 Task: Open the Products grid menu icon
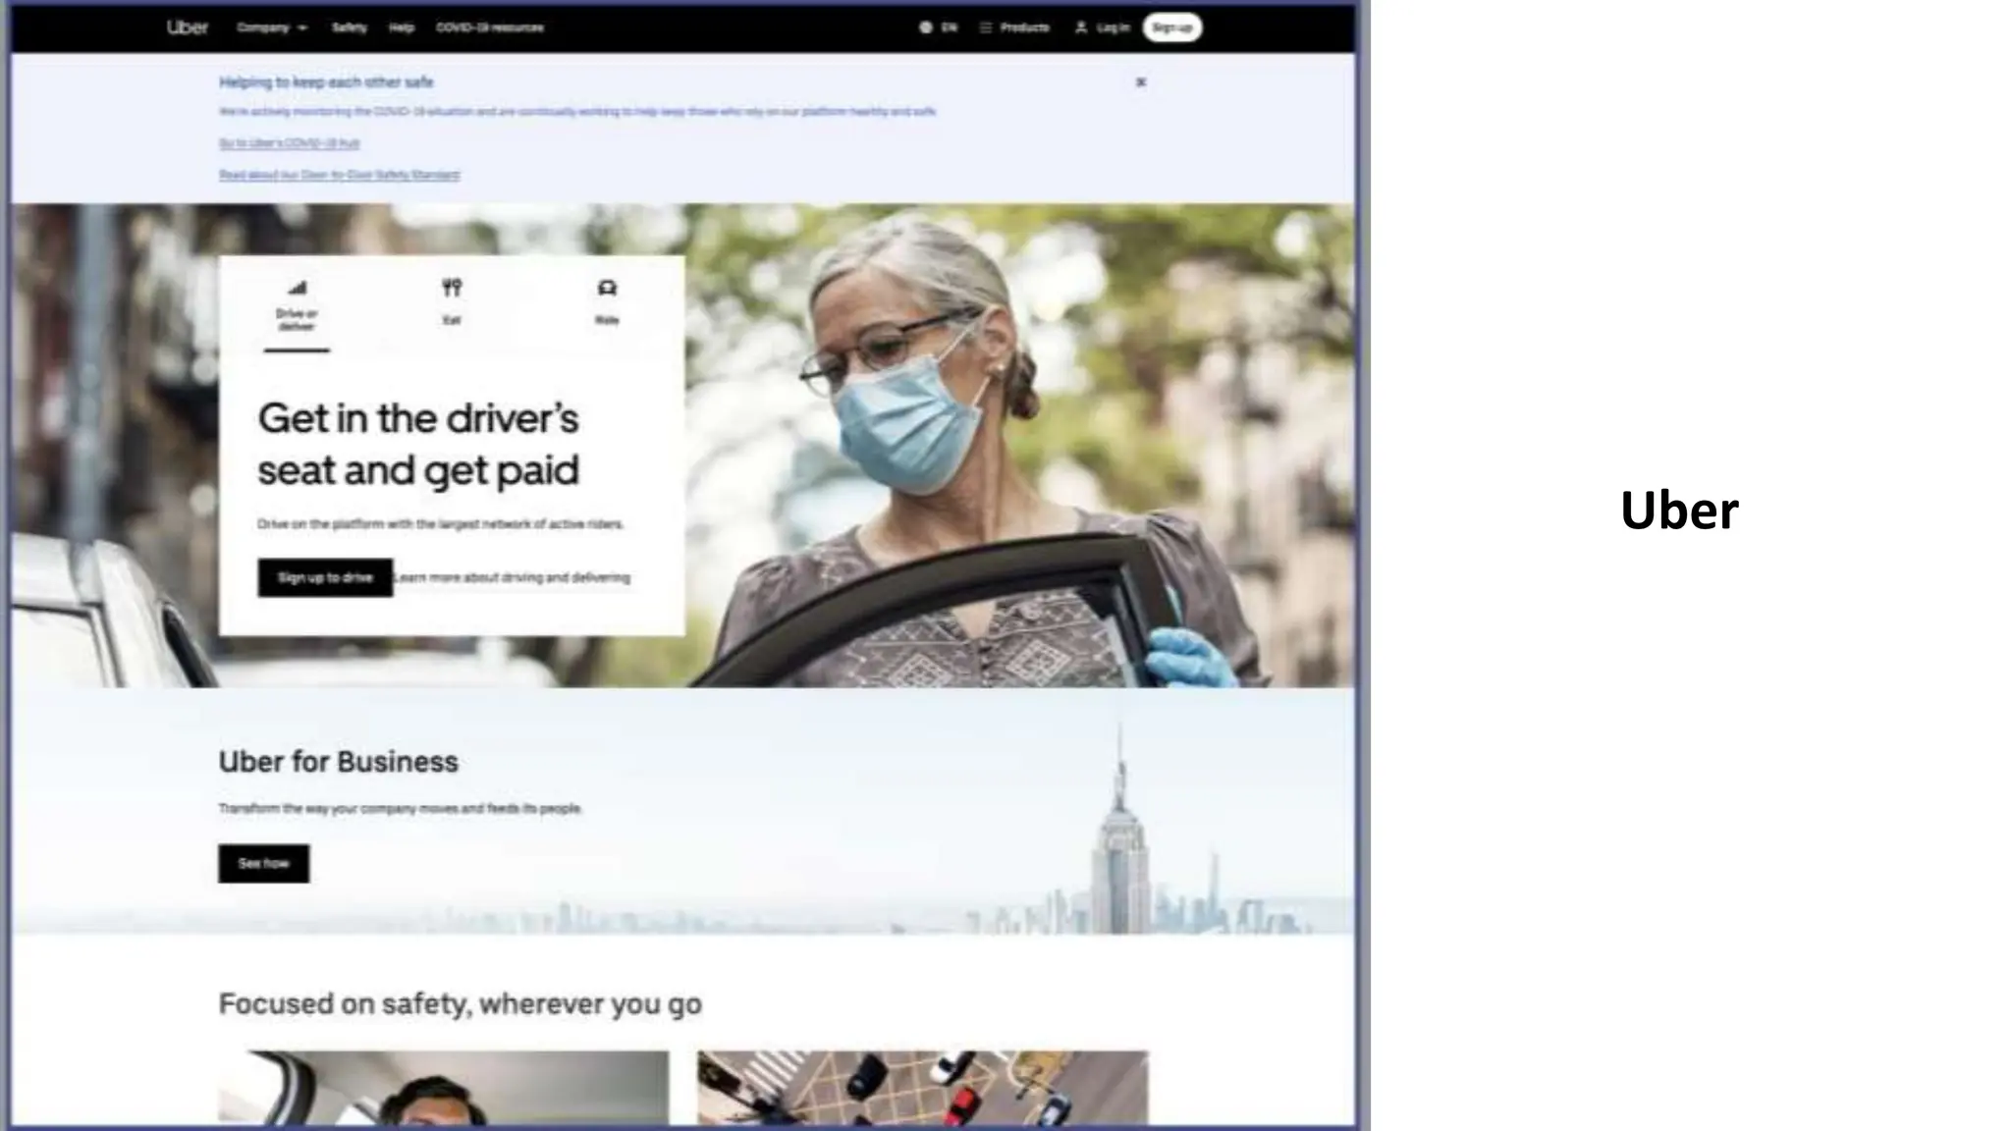(x=986, y=27)
